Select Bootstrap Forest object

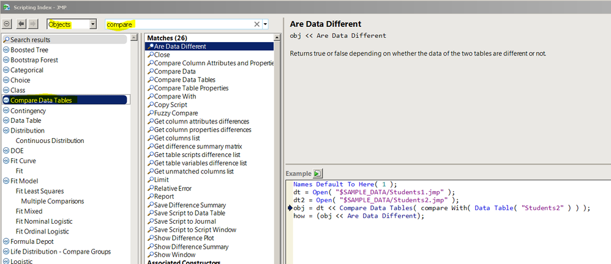pos(34,60)
